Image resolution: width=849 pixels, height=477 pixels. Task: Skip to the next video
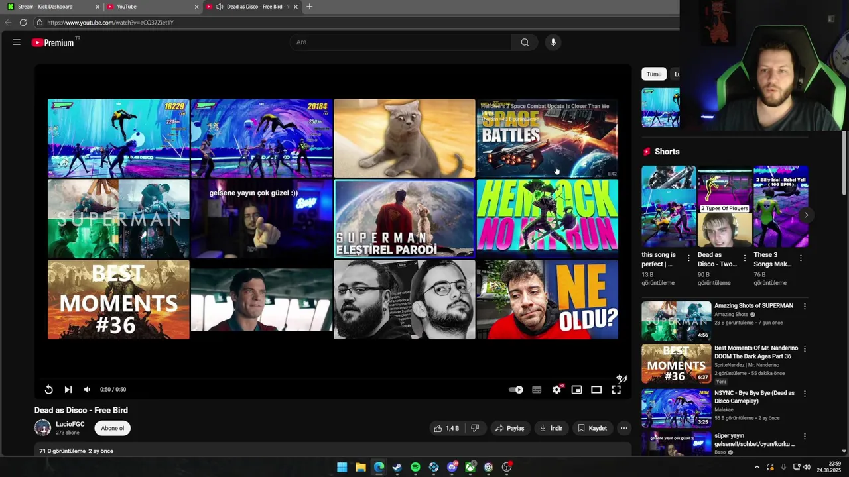(x=68, y=390)
